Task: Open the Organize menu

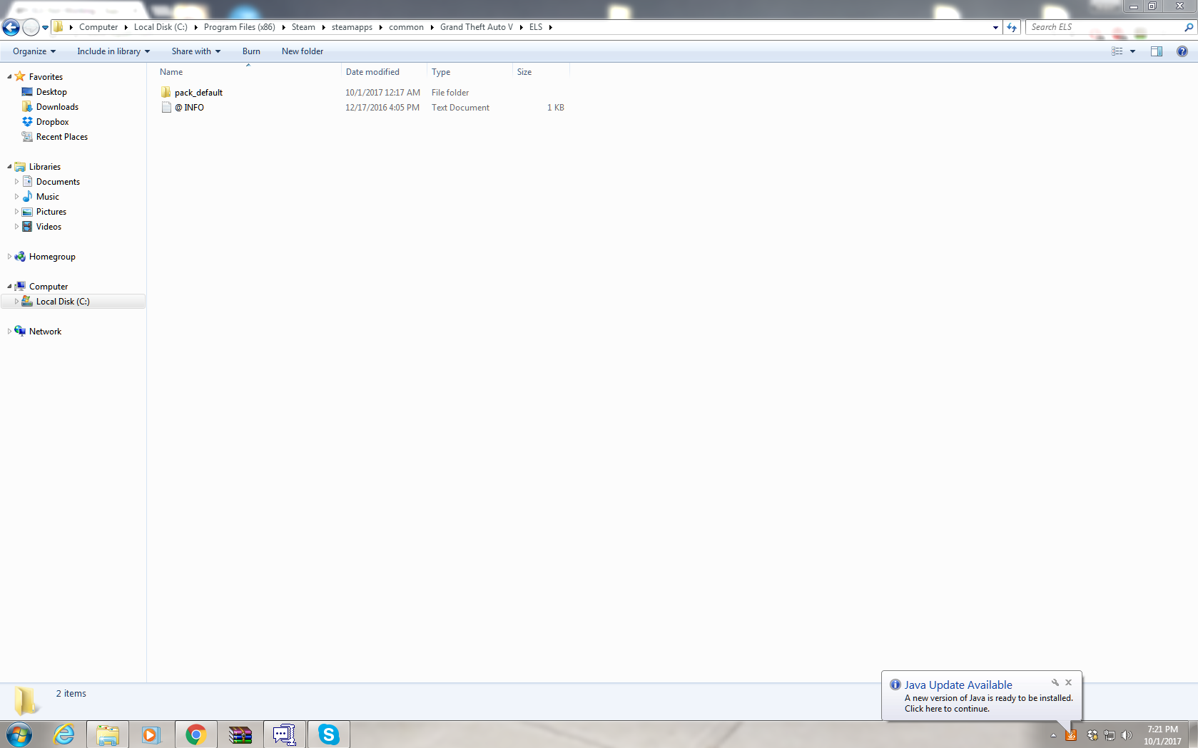Action: tap(34, 51)
